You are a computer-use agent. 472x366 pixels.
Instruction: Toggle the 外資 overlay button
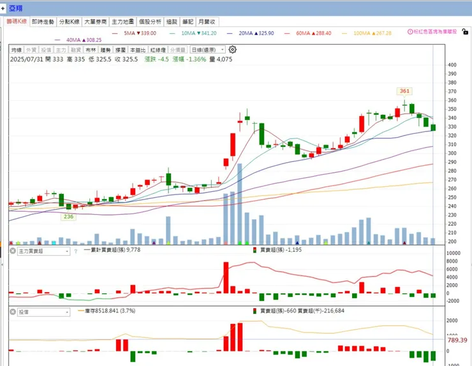[31, 50]
